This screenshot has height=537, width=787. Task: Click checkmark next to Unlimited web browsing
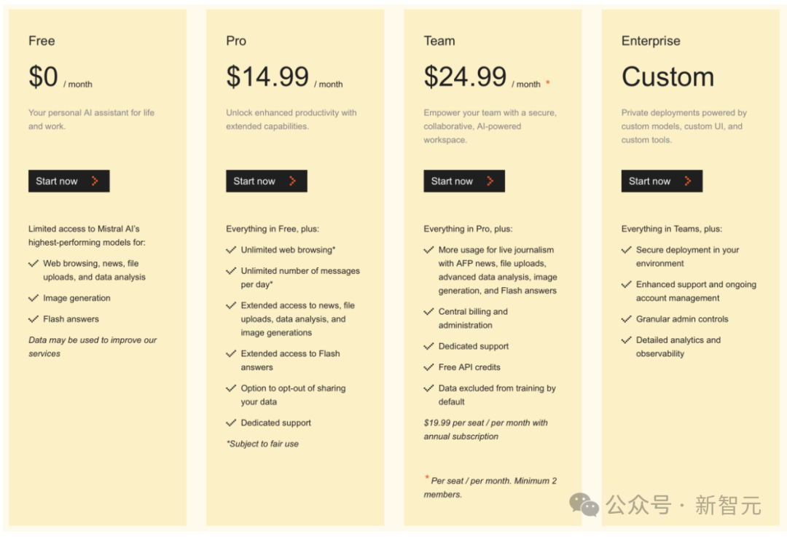click(x=232, y=250)
